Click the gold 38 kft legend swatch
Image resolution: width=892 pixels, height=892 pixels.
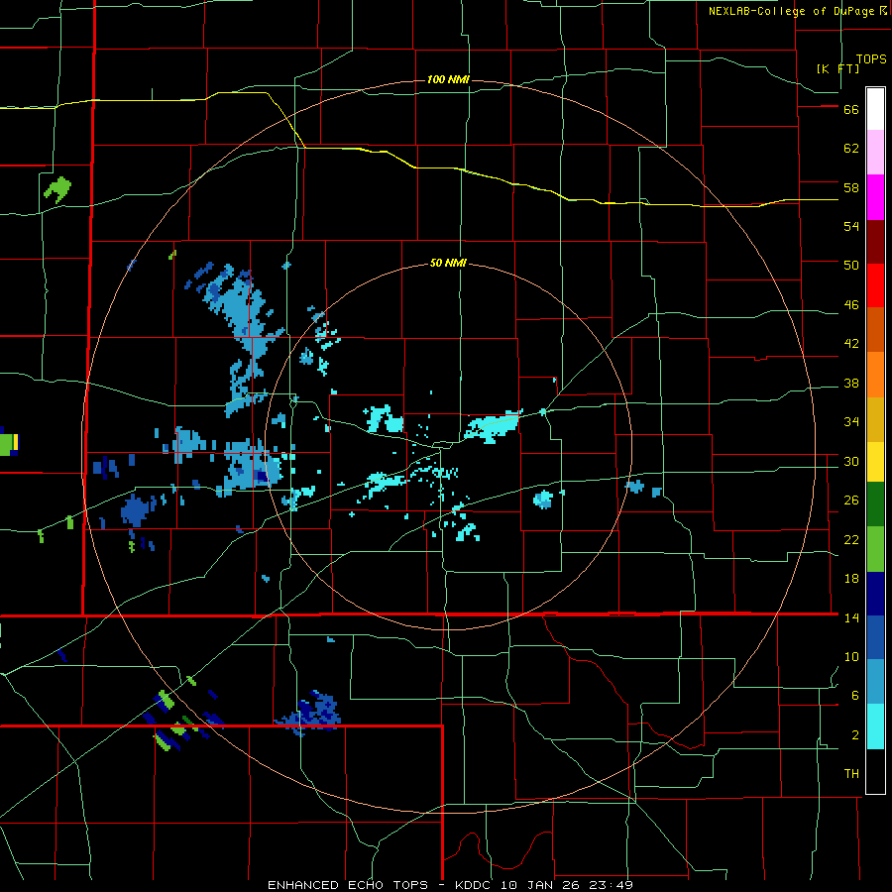[875, 419]
